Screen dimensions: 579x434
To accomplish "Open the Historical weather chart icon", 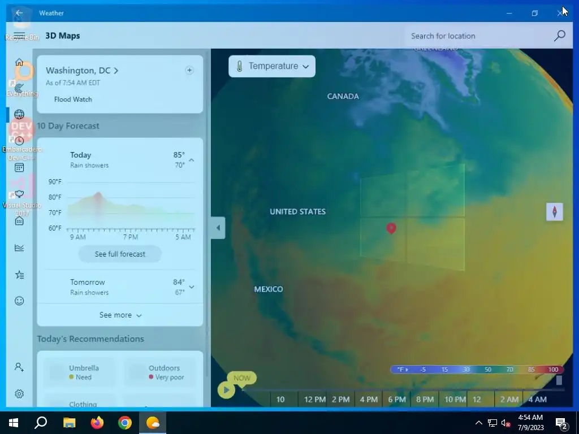I will 19,248.
